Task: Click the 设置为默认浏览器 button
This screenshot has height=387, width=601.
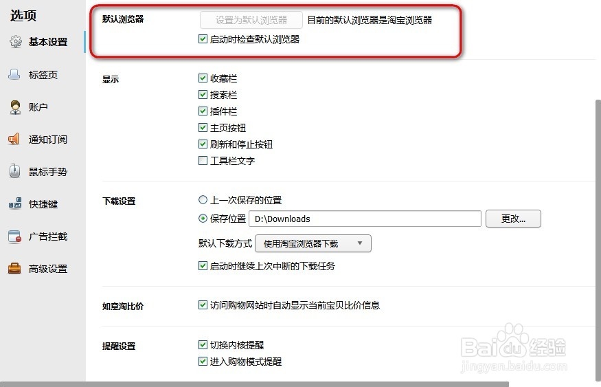Action: coord(251,20)
